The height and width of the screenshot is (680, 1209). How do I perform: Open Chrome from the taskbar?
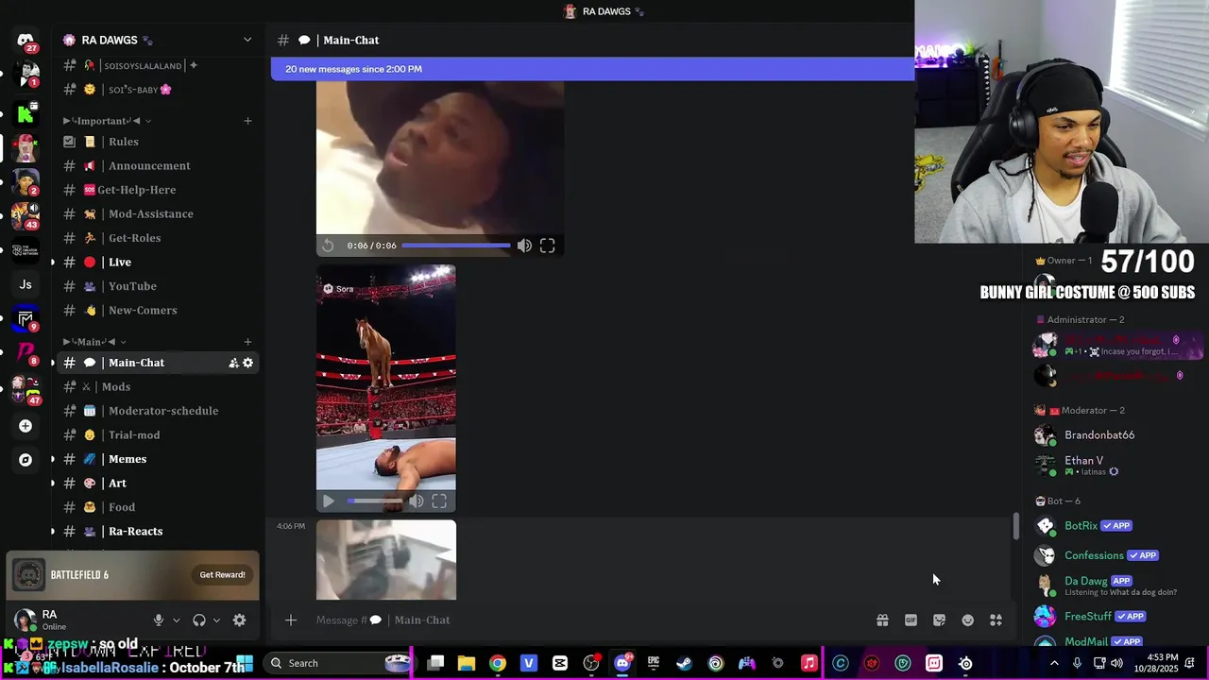[497, 663]
